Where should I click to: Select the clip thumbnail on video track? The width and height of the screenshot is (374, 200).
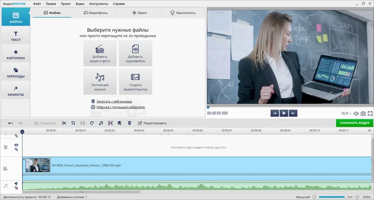pos(38,165)
